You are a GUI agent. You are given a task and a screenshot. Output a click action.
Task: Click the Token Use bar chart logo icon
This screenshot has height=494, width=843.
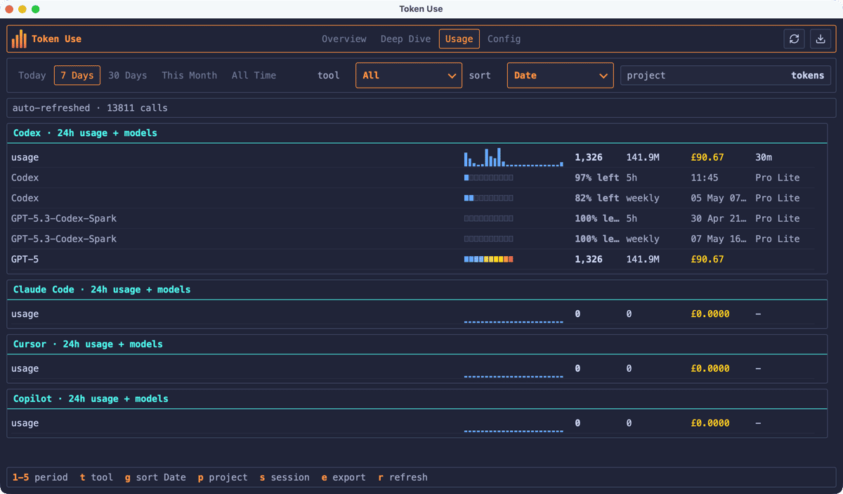tap(19, 39)
